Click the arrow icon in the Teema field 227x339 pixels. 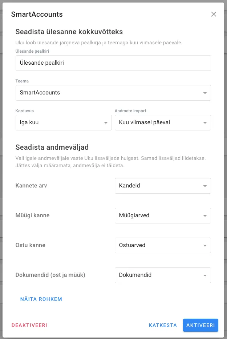pyautogui.click(x=205, y=93)
